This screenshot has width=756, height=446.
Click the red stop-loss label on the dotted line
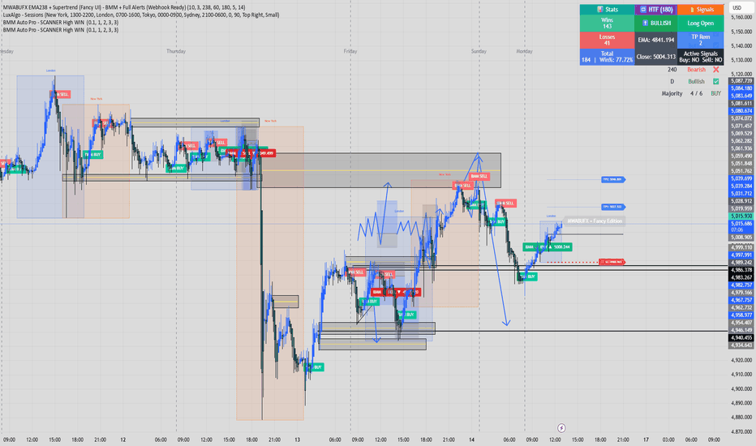point(612,262)
